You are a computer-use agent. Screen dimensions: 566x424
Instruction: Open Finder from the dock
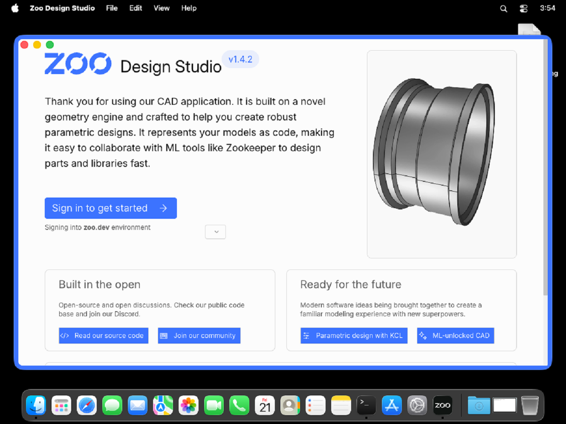pos(36,405)
